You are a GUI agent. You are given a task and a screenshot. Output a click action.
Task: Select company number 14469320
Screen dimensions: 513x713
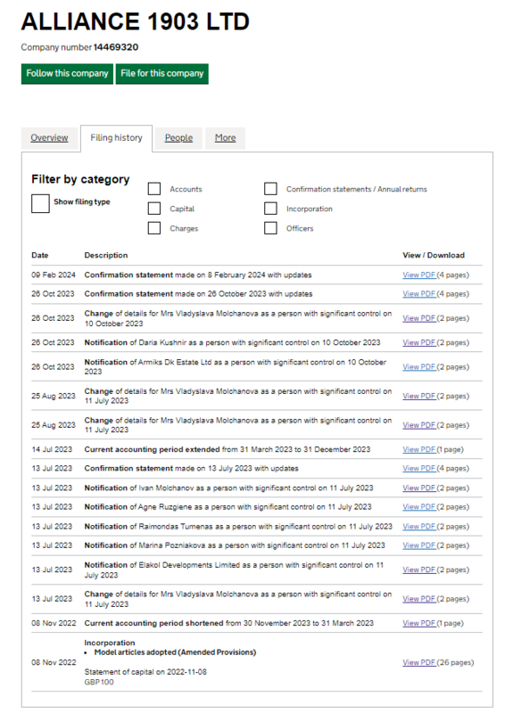click(x=116, y=47)
